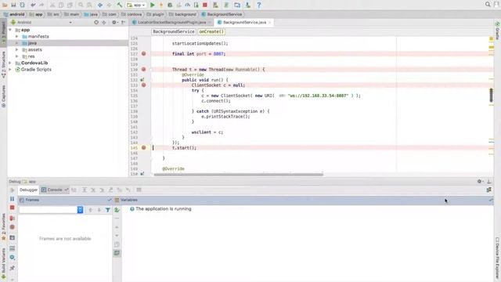Screen dimensions: 501x282
Task: Toggle breakpoint on line 130
Action: [143, 70]
